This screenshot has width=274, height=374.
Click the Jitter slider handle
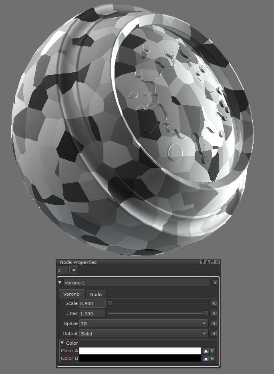coord(205,313)
